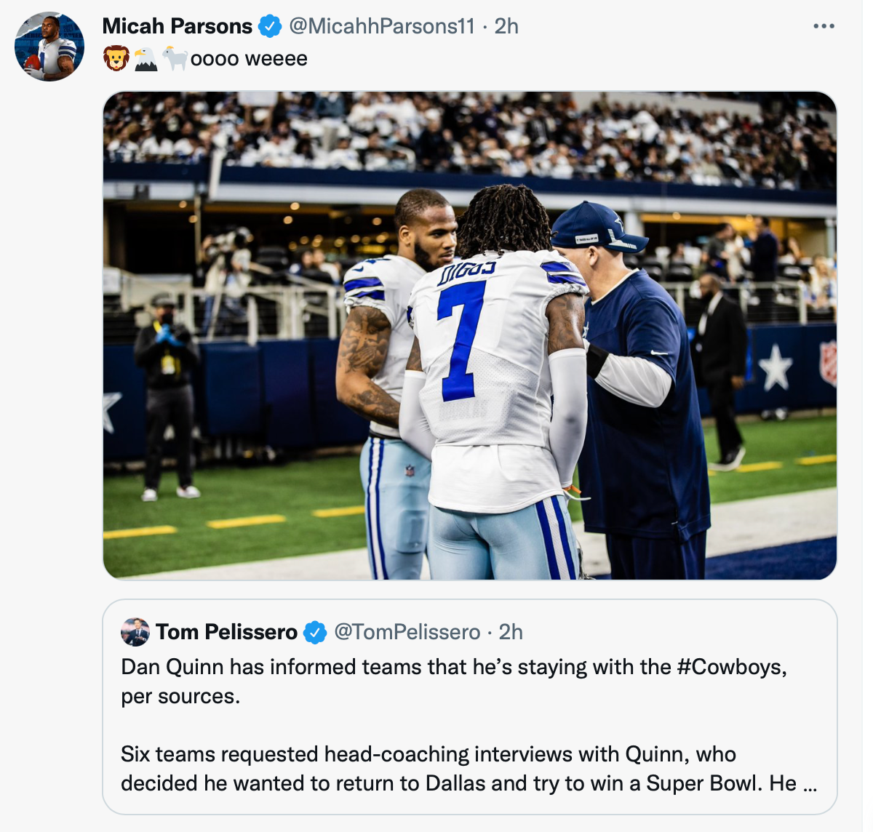Open the Micah Parsons display name link
Screen dimensions: 873x832
point(177,26)
